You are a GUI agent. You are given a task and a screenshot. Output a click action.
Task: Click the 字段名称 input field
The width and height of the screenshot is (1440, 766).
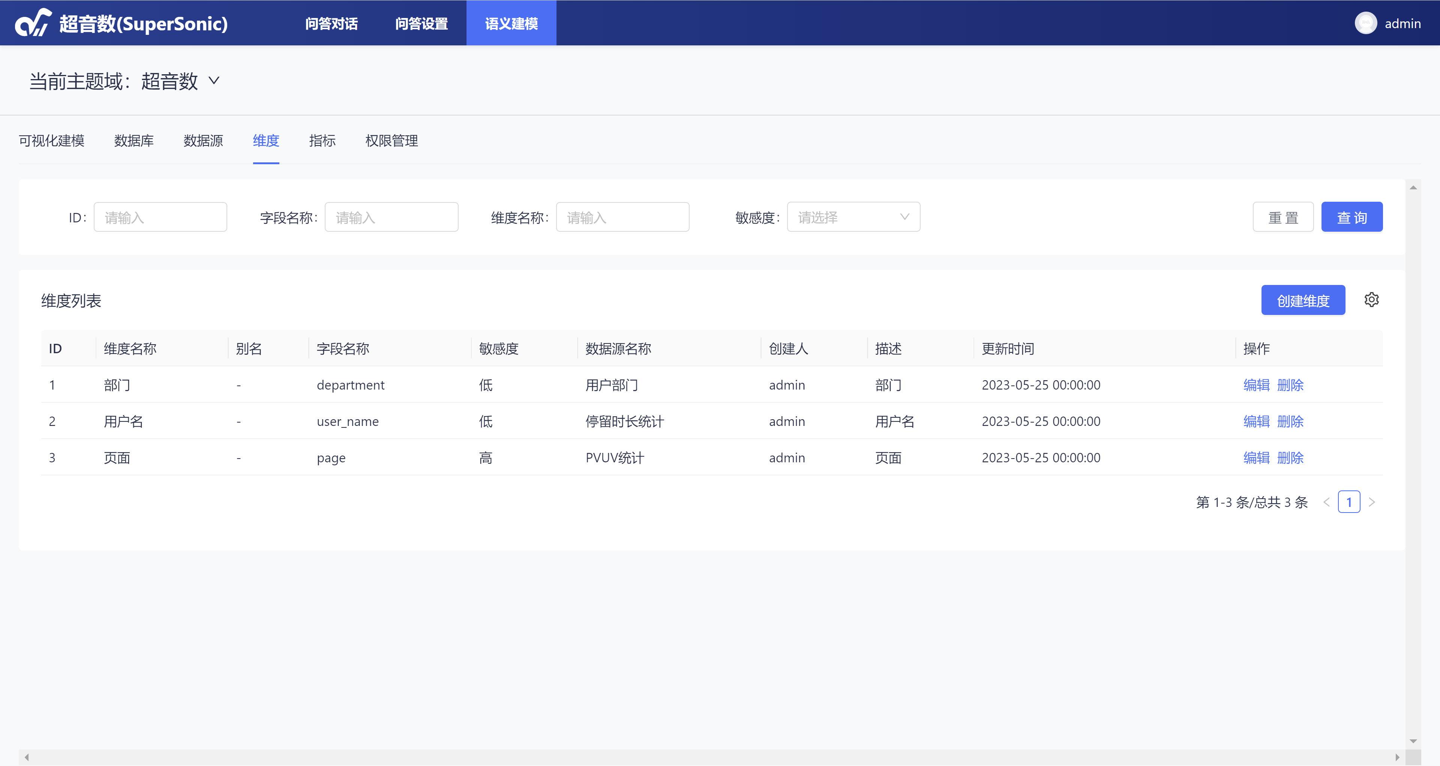tap(391, 217)
